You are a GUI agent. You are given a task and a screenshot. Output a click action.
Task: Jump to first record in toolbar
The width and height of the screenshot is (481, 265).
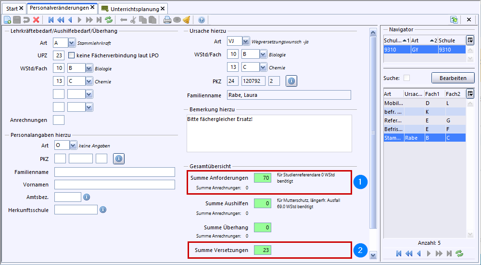tap(51, 20)
